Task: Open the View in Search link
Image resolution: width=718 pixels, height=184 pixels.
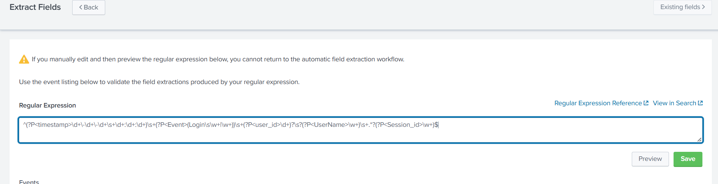Action: pos(674,103)
